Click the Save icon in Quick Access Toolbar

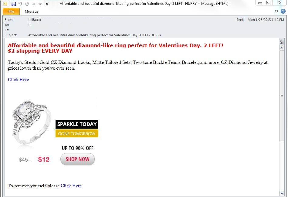(x=13, y=4)
